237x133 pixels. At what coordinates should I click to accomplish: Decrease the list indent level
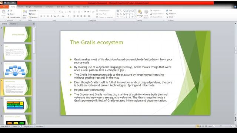tap(85, 11)
